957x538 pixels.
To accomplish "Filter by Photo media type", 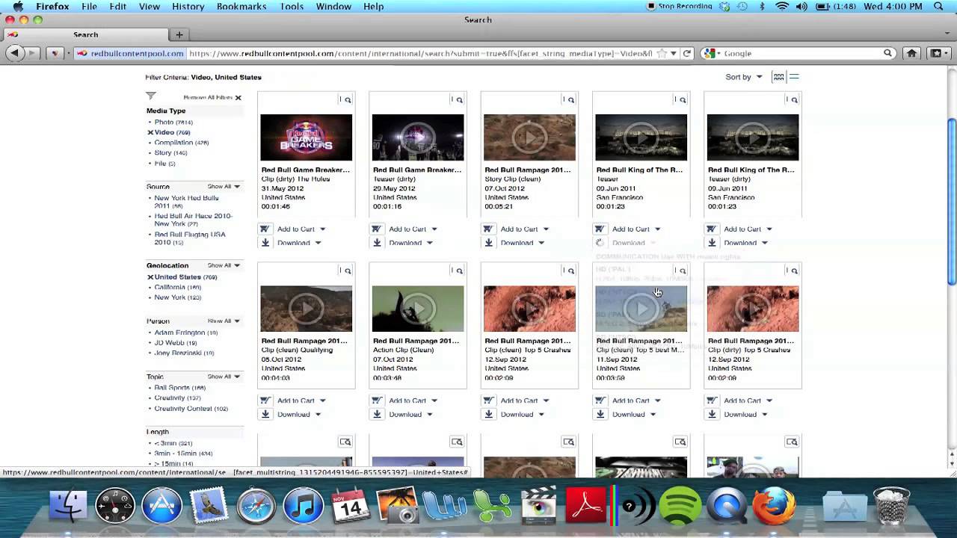I will click(x=173, y=122).
